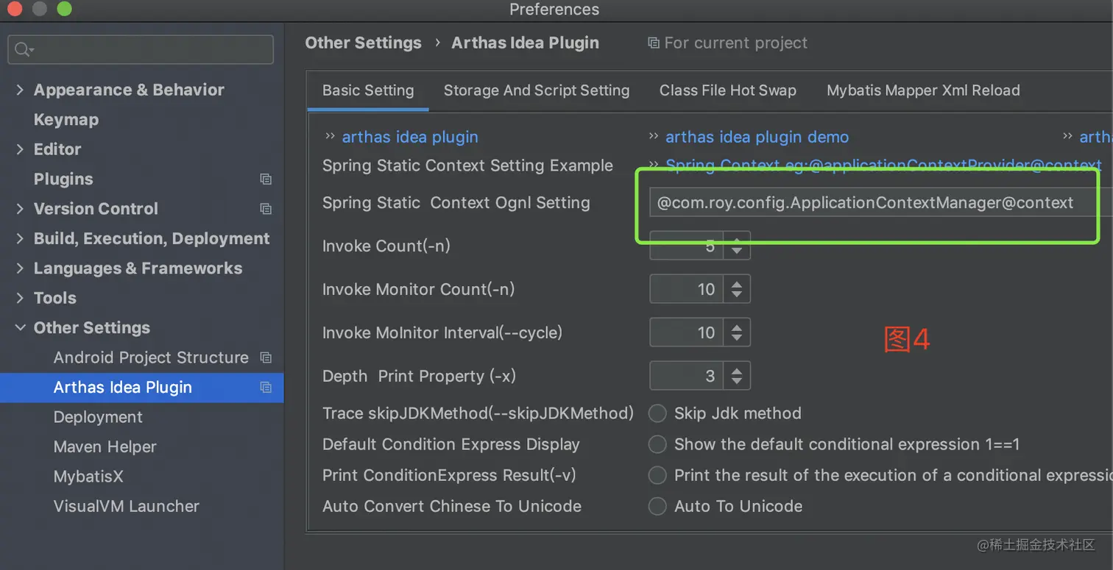Click the Depth Print Property stepper arrows
The width and height of the screenshot is (1113, 570).
pos(736,377)
